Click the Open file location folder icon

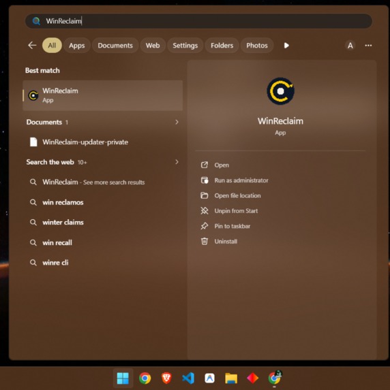(x=205, y=196)
